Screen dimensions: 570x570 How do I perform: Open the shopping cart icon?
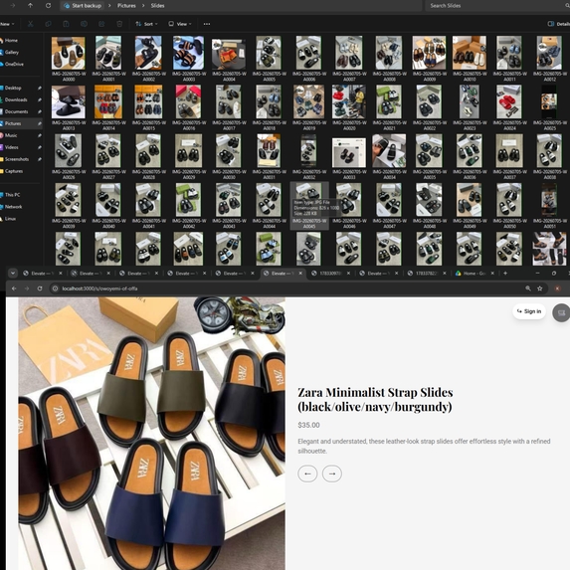(561, 312)
